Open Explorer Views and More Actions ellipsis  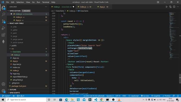[46, 7]
